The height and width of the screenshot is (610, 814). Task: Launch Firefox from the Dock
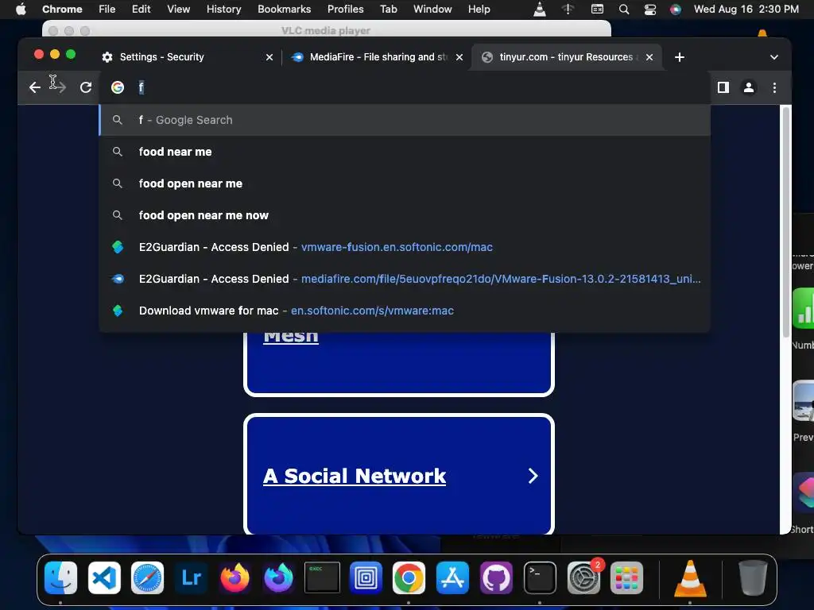click(x=235, y=577)
